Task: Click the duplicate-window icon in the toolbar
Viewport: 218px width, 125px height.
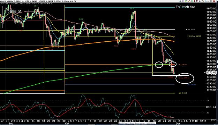Action: pos(200,1)
